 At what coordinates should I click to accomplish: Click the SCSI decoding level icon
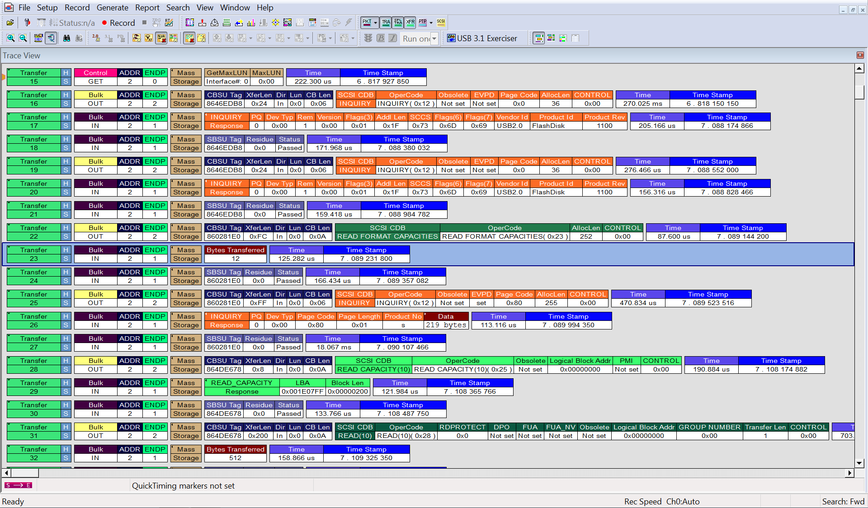(441, 22)
